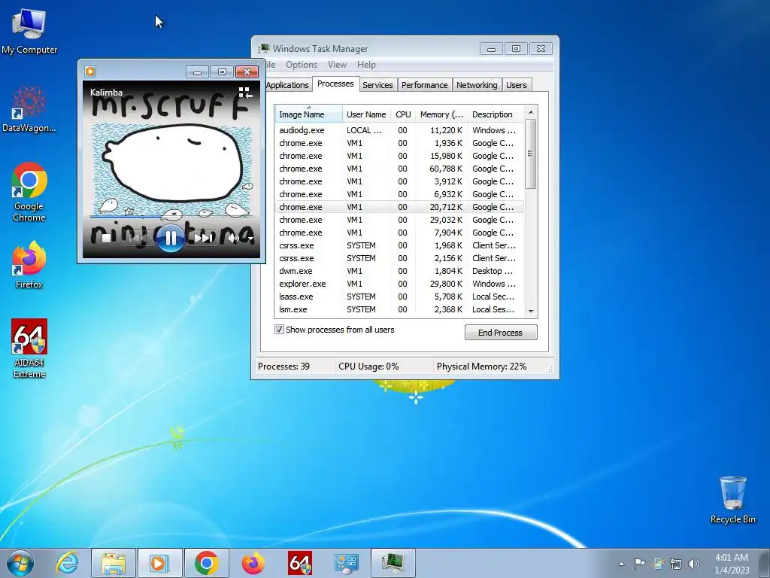Open the DataWagon desktop shortcut

(29, 109)
